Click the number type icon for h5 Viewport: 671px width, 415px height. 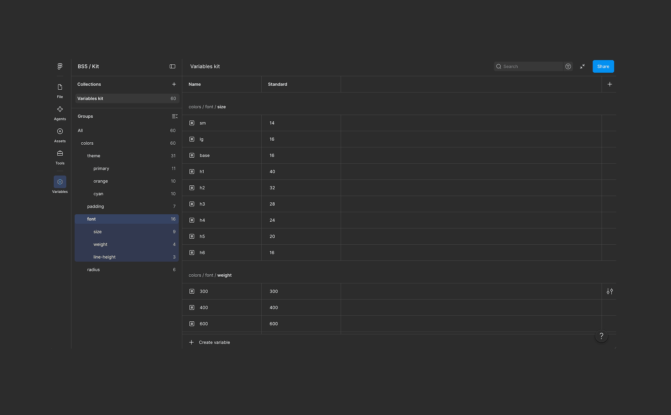192,236
